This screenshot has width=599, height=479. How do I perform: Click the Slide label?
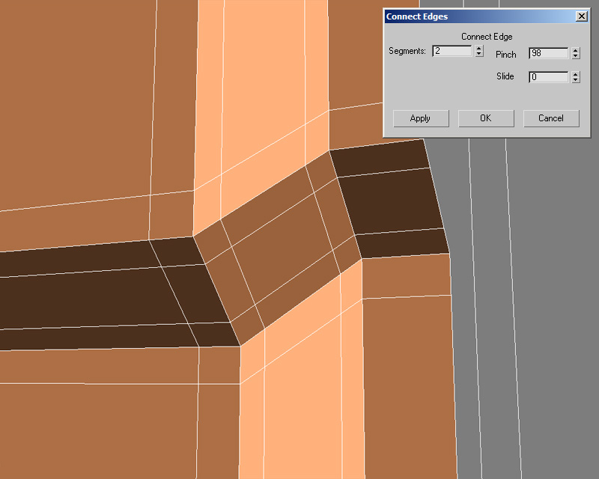(505, 76)
